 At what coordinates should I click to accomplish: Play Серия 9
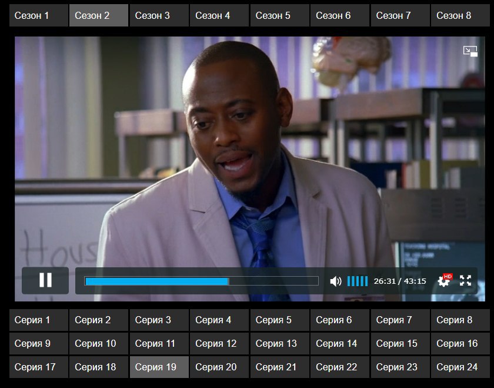[39, 343]
